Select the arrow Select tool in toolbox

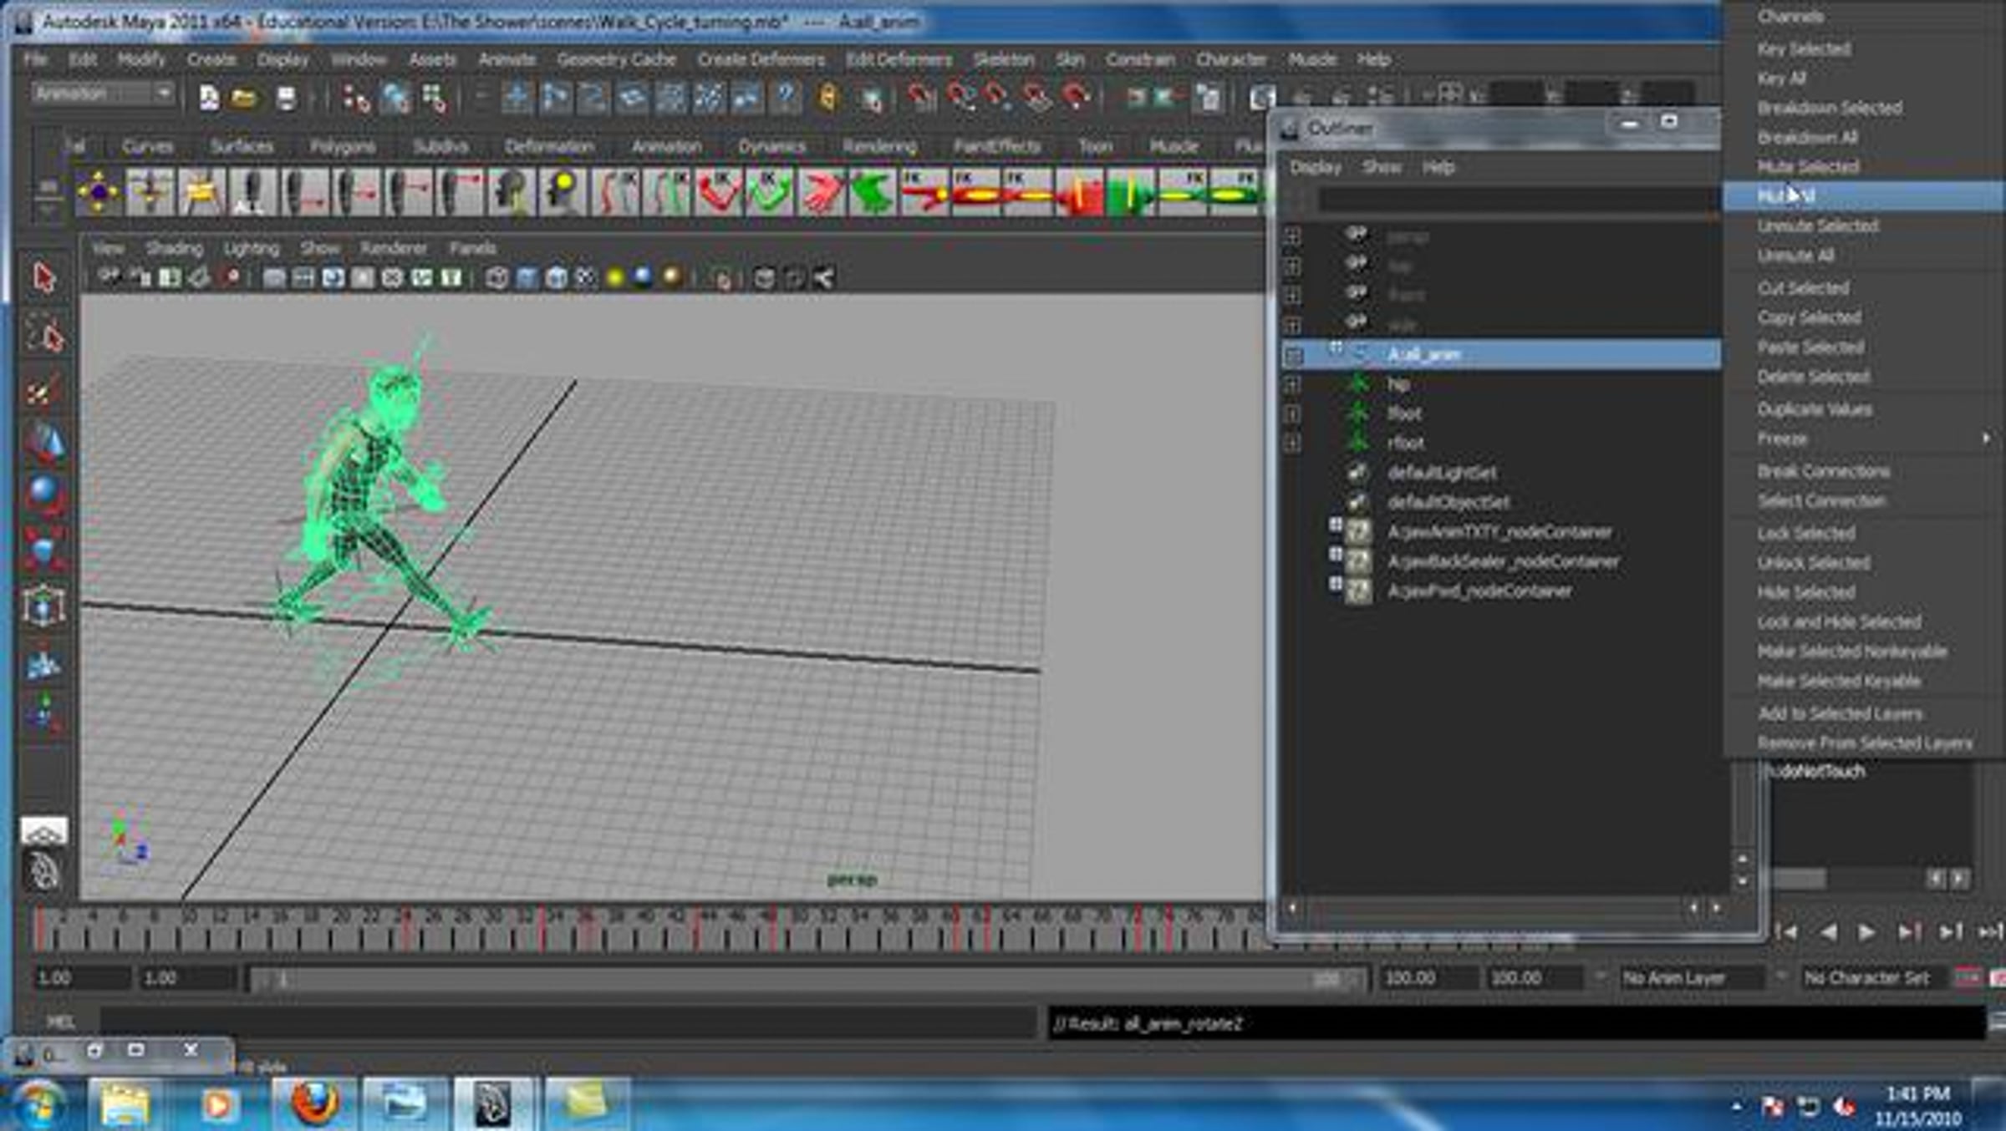pyautogui.click(x=44, y=277)
